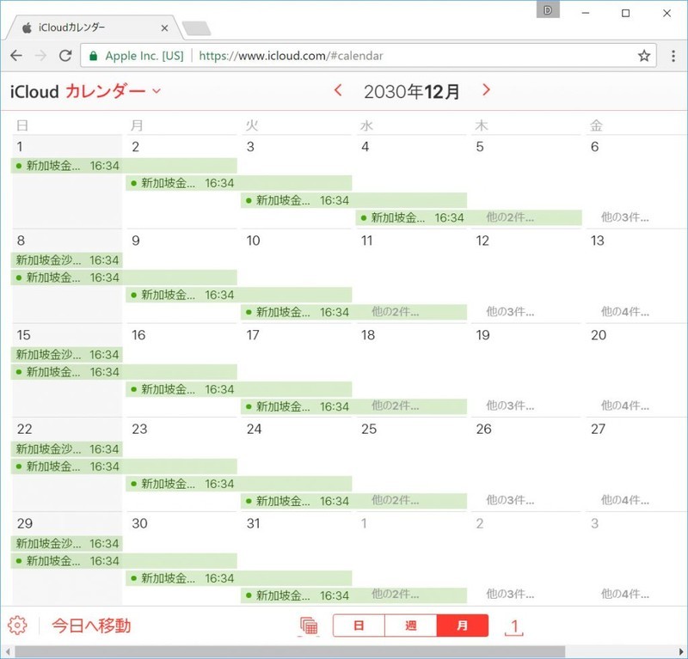
Task: Expand 他の3件 on December 19
Action: point(510,406)
